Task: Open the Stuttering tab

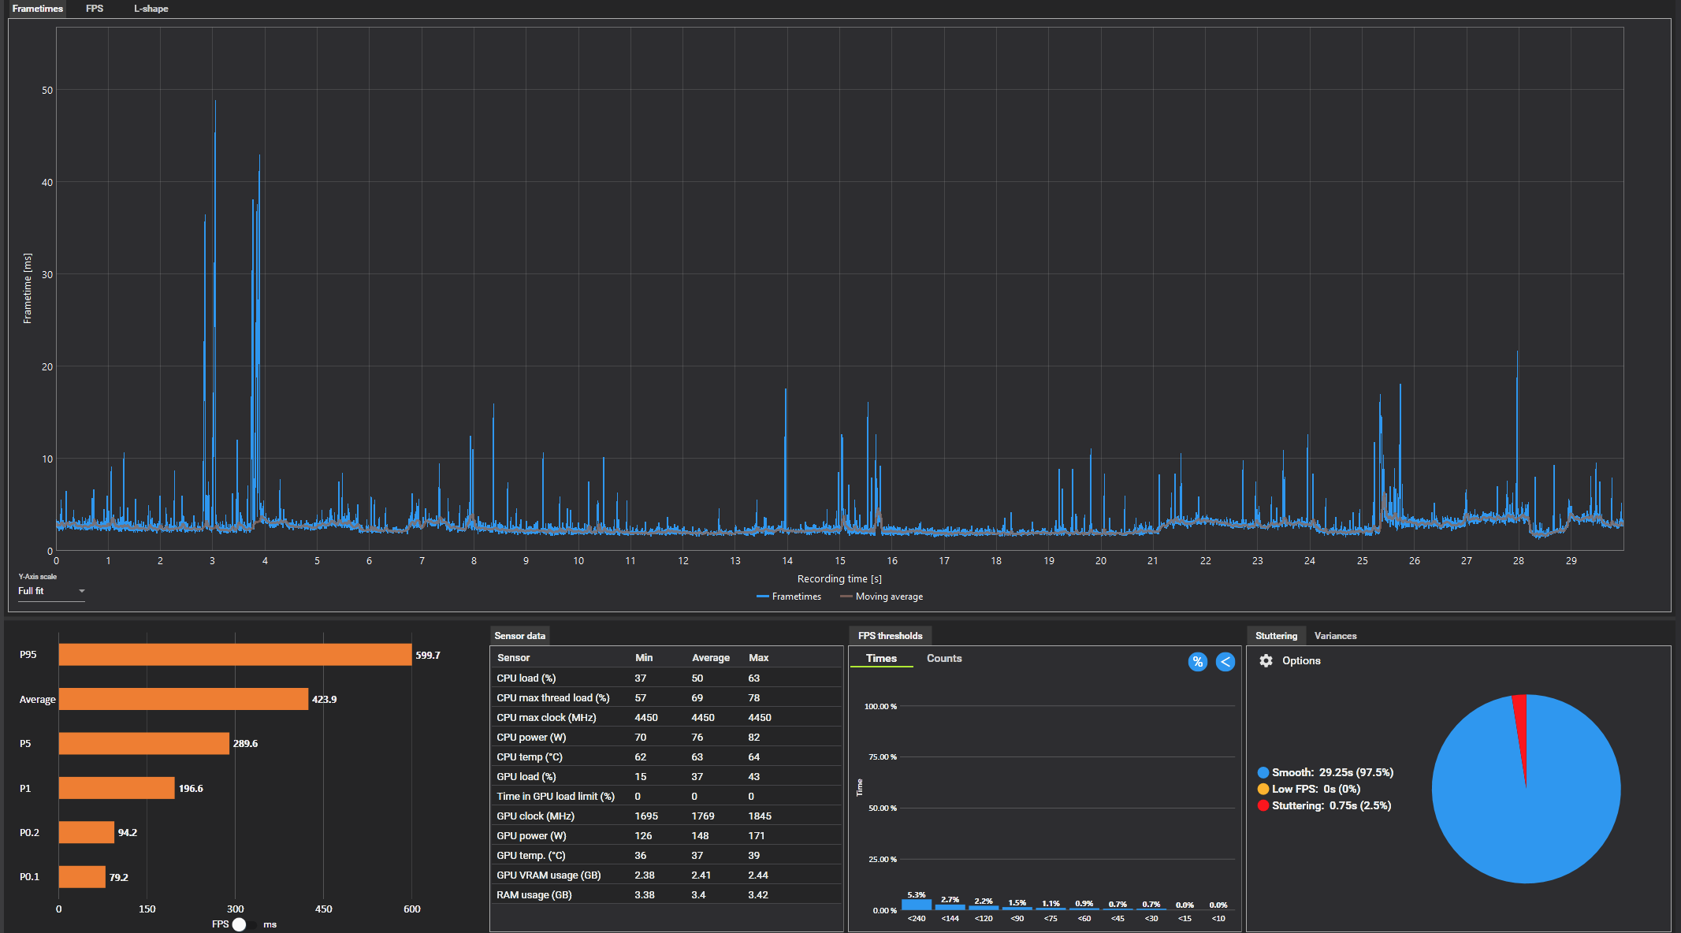Action: click(x=1276, y=635)
